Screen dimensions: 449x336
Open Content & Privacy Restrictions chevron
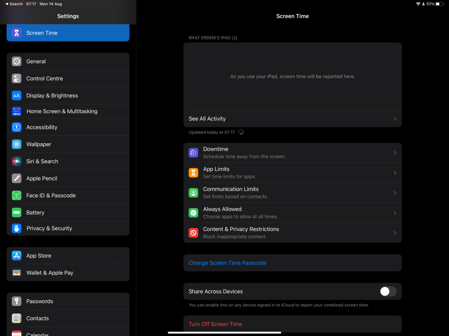tap(395, 233)
